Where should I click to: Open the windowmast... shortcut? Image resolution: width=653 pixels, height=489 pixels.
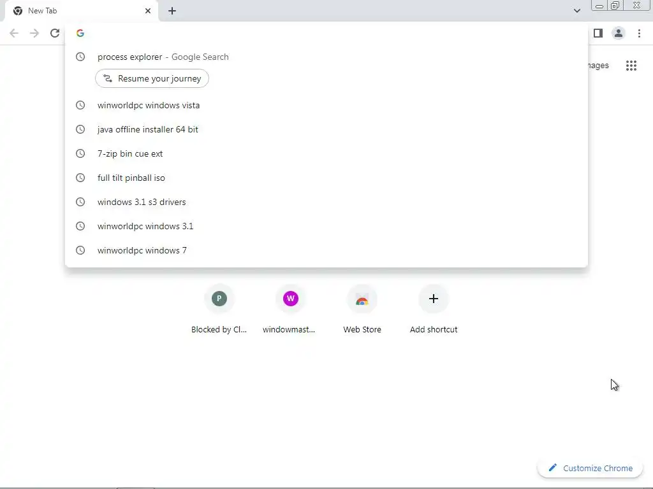290,309
